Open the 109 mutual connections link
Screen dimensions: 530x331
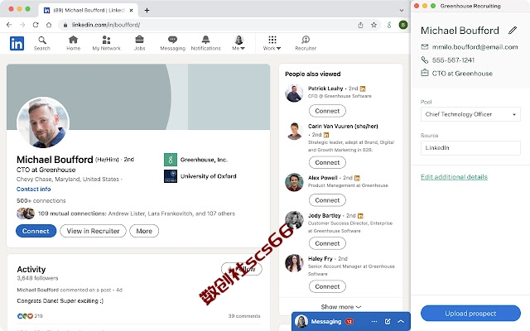pos(137,213)
